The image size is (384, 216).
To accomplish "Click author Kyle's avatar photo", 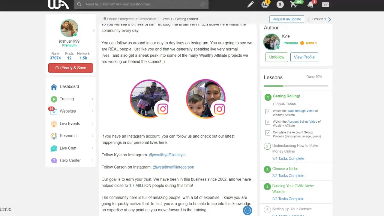I will click(x=271, y=42).
